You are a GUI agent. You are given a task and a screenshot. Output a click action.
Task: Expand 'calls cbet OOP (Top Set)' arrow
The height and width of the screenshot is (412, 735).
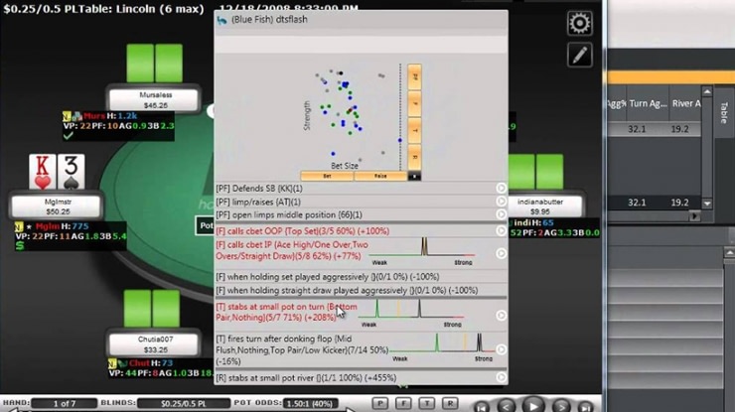[x=502, y=230]
